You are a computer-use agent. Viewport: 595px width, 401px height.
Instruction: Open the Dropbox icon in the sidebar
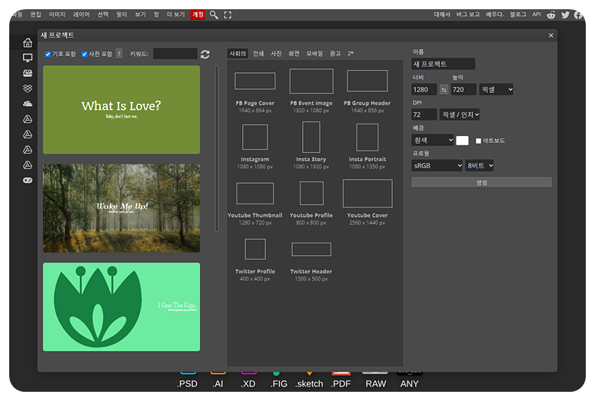pos(28,88)
